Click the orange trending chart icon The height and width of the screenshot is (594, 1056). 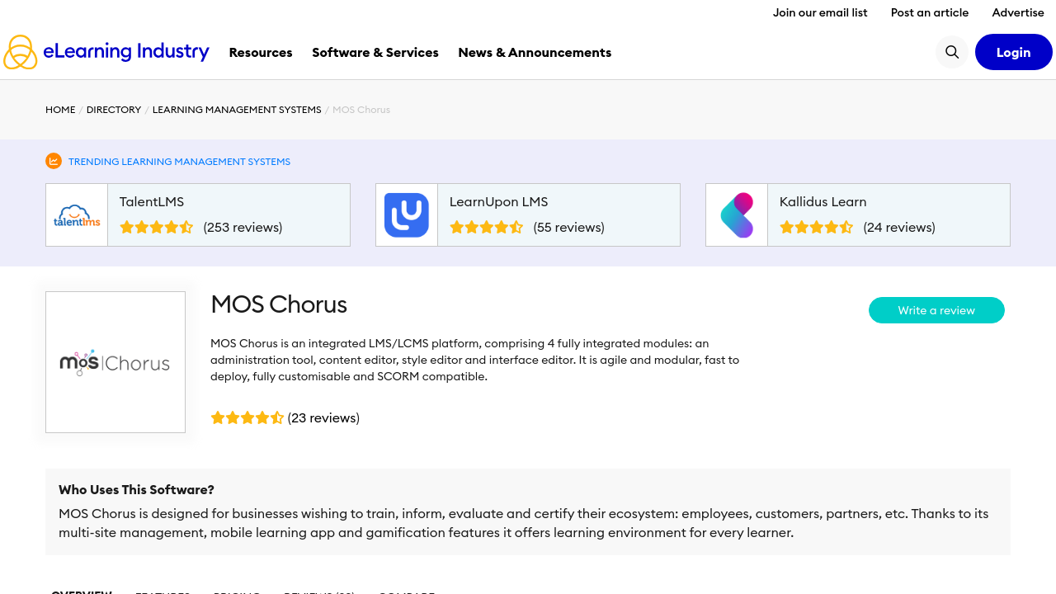54,161
